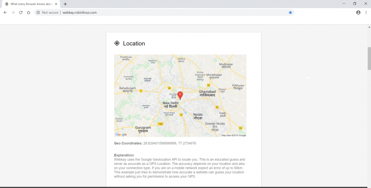Click the Noida label on map
The image size is (371, 188).
pos(198,117)
